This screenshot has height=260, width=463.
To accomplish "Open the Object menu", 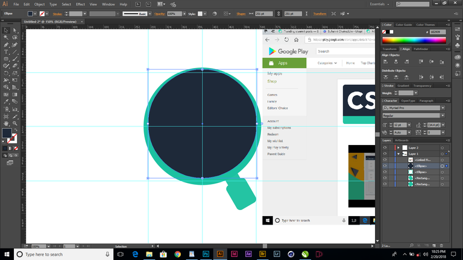I will coord(39,4).
